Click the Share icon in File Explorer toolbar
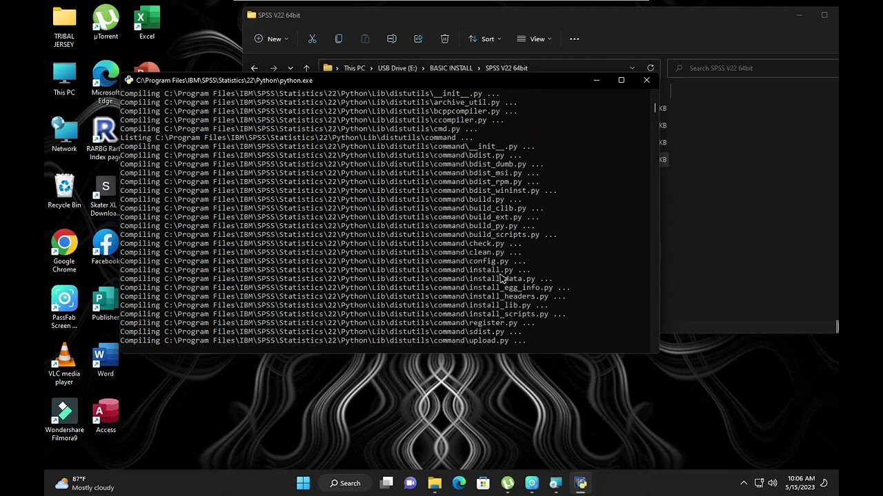The image size is (883, 496). coord(418,39)
